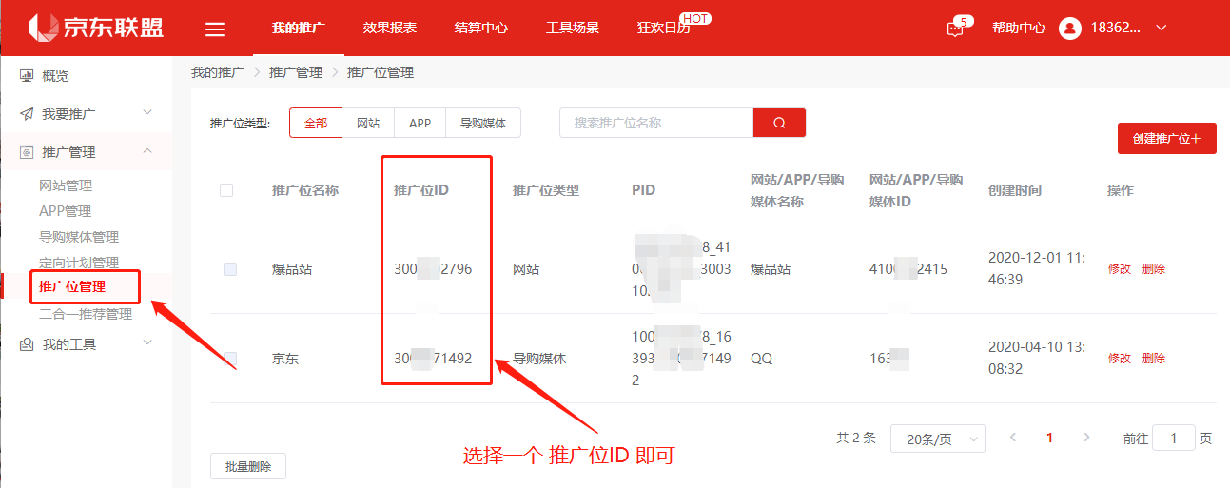Screen dimensions: 1230x488
Task: Select the APP type filter
Action: tap(420, 123)
